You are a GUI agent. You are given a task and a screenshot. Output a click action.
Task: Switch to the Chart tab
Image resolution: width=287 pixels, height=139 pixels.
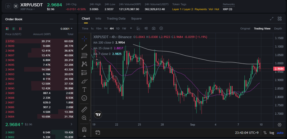click(86, 18)
